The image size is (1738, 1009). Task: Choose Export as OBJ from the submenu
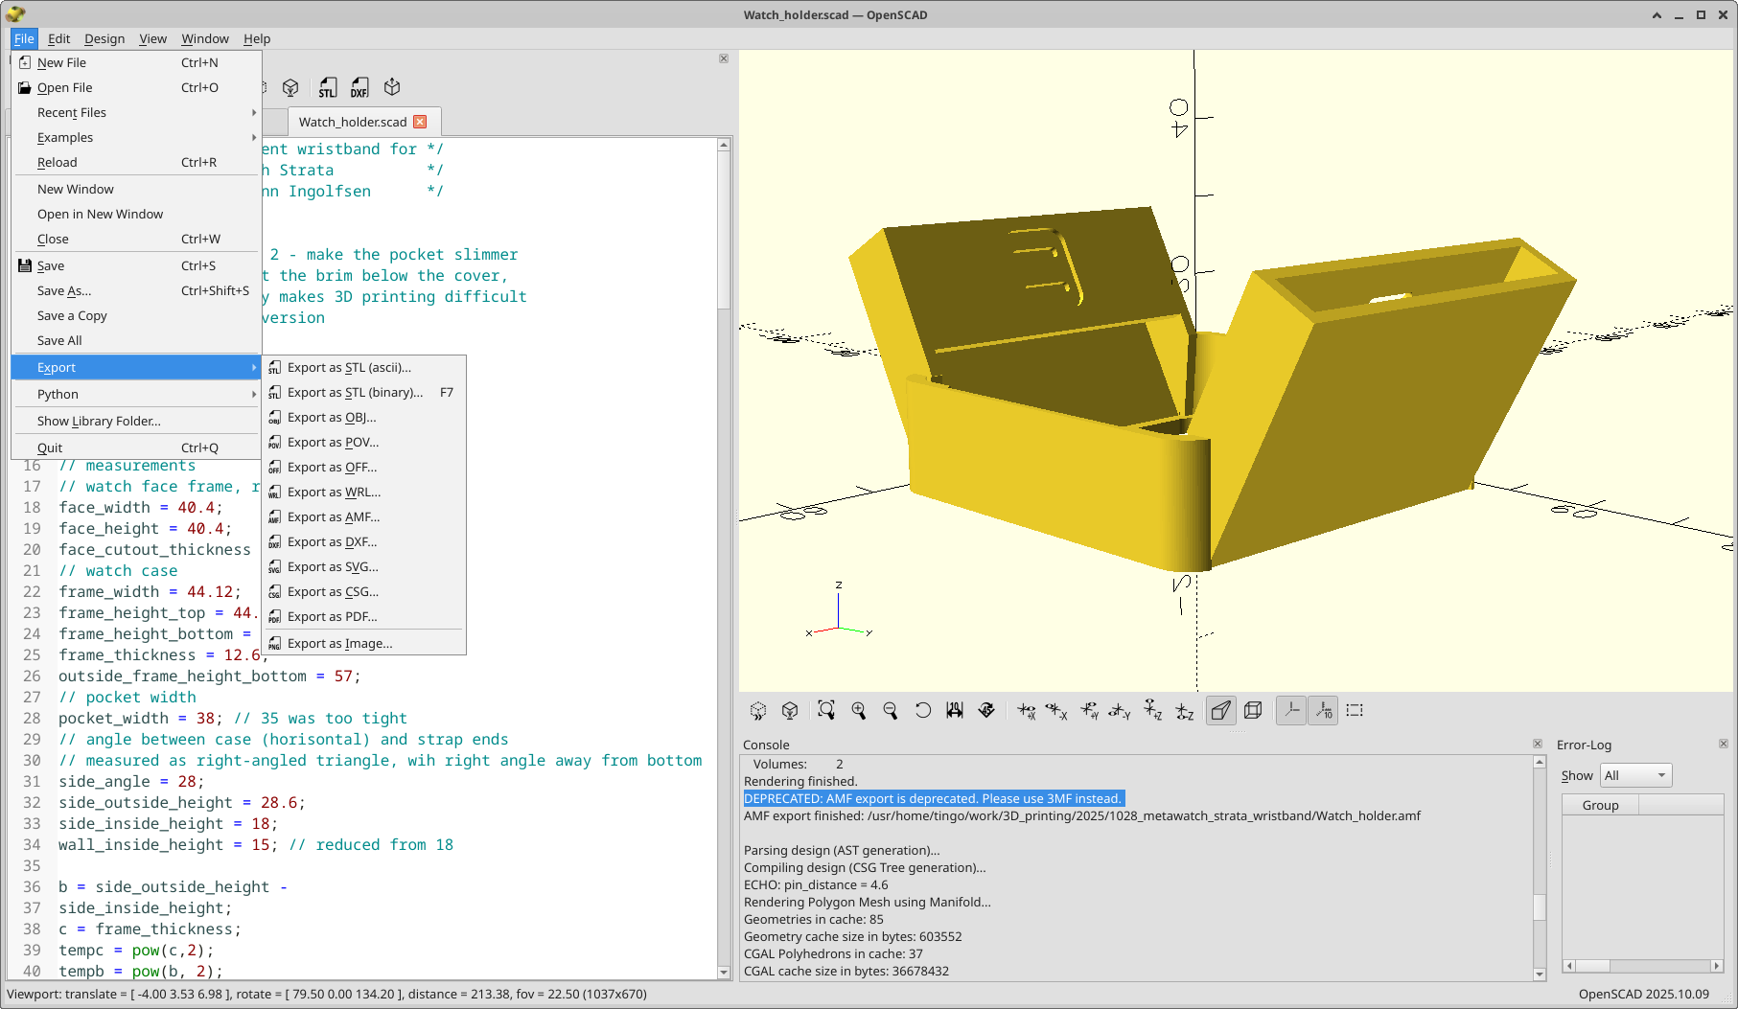coord(332,418)
